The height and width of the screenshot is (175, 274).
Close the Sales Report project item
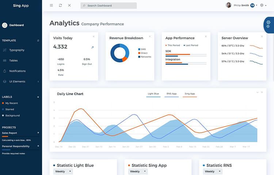pyautogui.click(x=38, y=133)
